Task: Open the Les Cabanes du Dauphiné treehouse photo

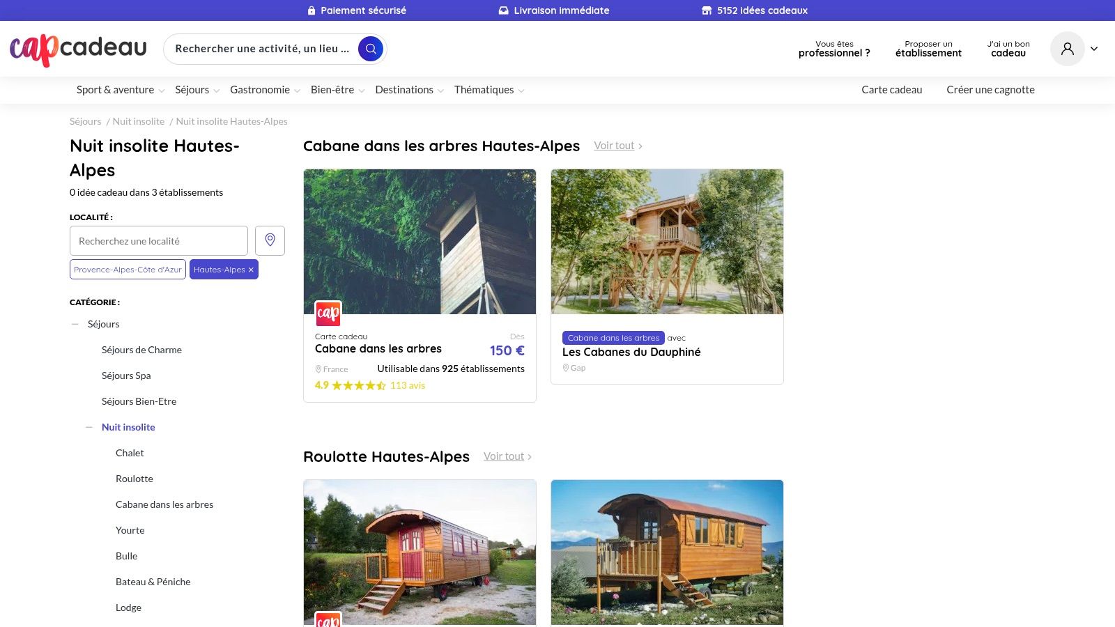Action: click(x=667, y=242)
